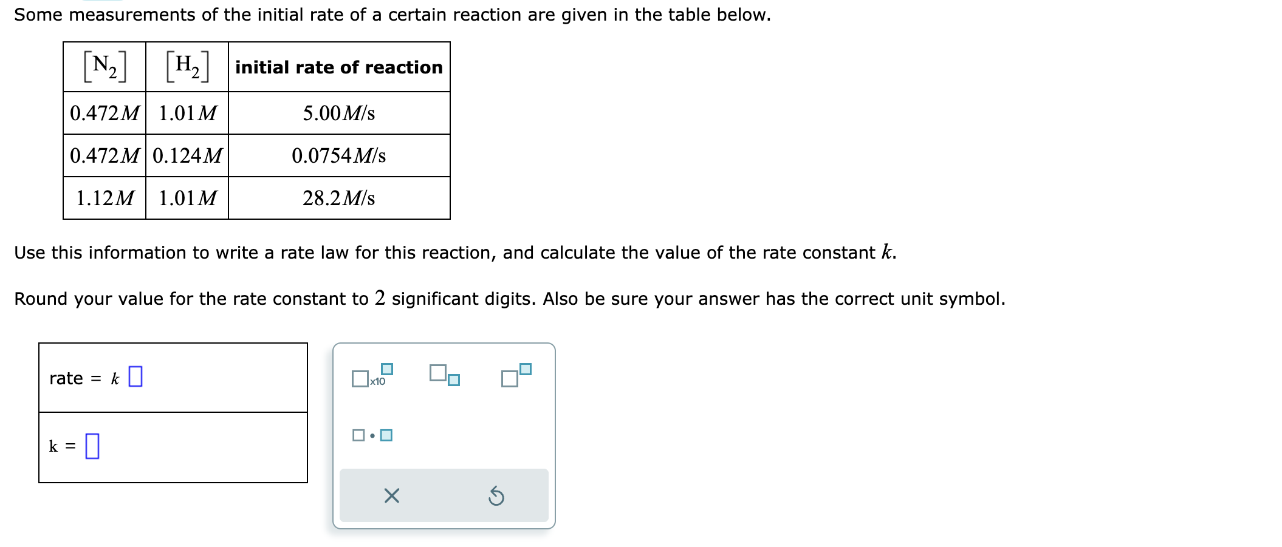This screenshot has width=1282, height=547.
Task: Select the 28.2 M/s rate cell
Action: (339, 198)
